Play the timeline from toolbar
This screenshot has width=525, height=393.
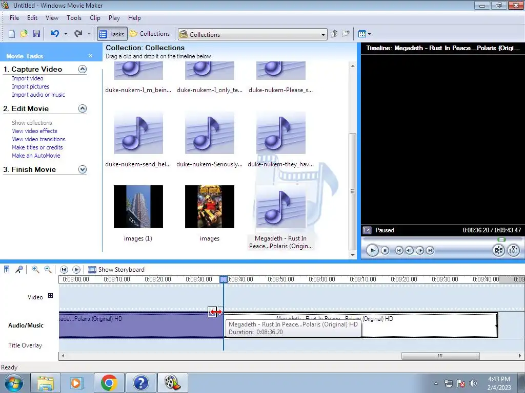click(76, 269)
